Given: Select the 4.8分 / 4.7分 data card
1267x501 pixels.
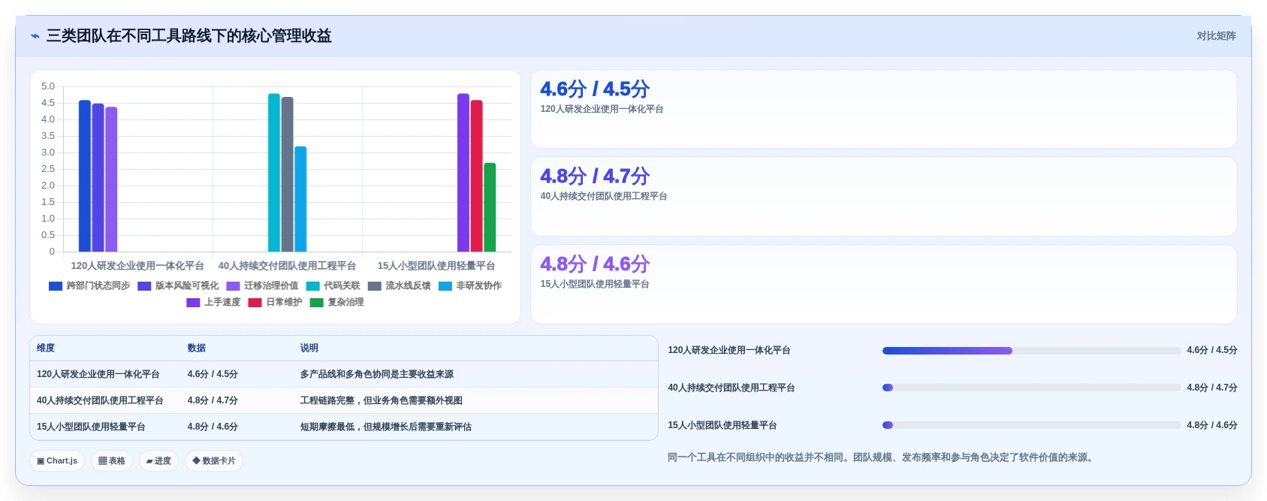Looking at the screenshot, I should [883, 196].
